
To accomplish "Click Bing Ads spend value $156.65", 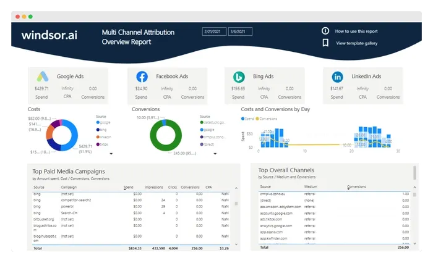I will [x=238, y=88].
